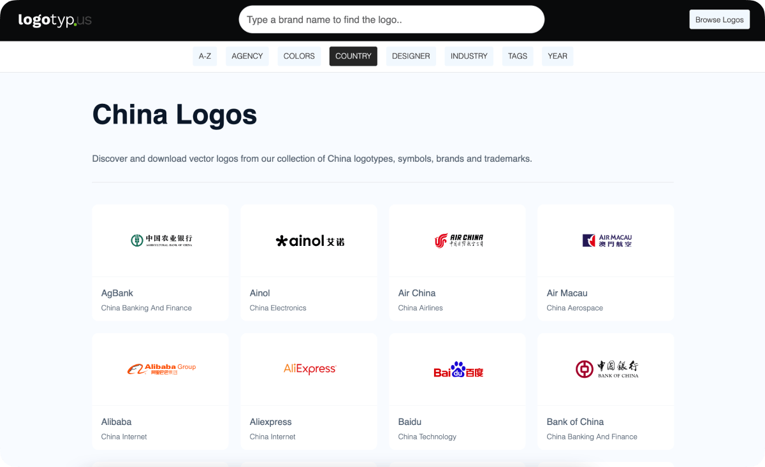
Task: Open the Alibaba title link
Action: (x=117, y=422)
